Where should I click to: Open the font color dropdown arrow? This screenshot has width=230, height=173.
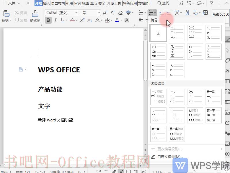point(121,20)
